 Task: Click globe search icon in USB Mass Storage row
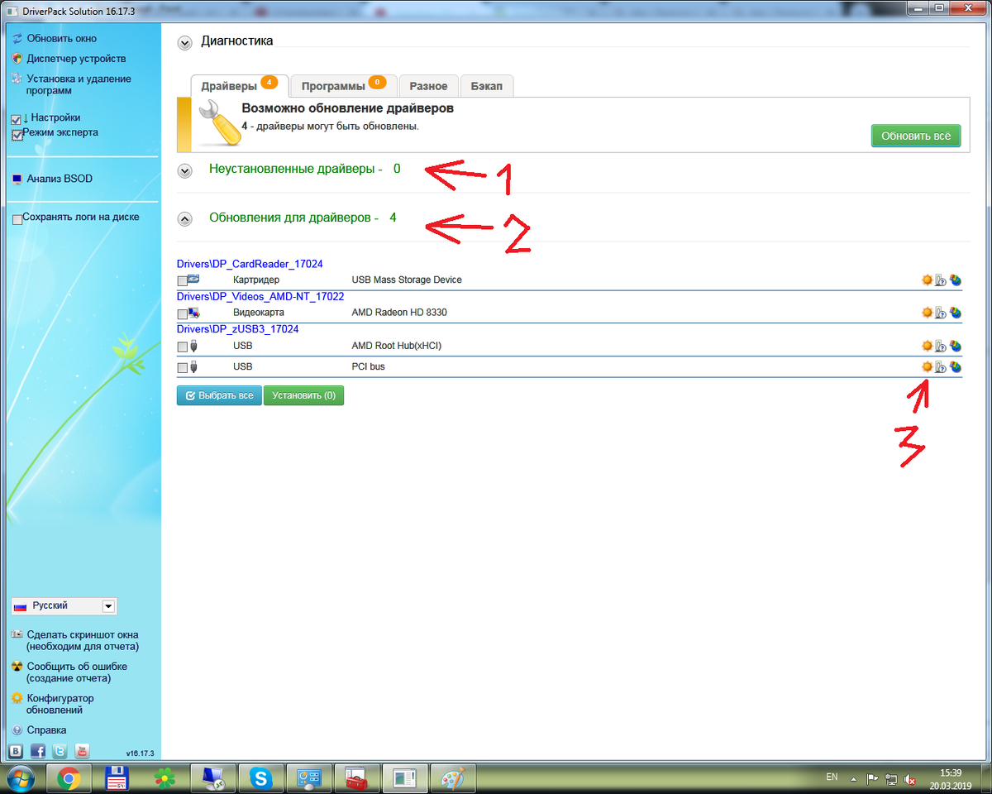click(955, 280)
